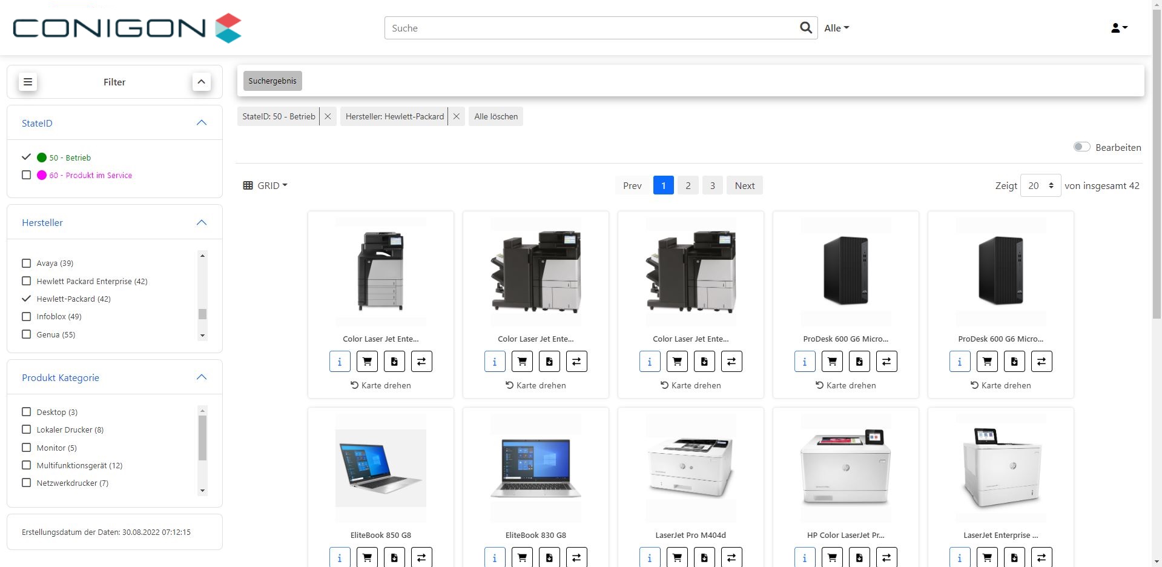
Task: Add EliteBook 830 G8 to cart
Action: point(522,557)
